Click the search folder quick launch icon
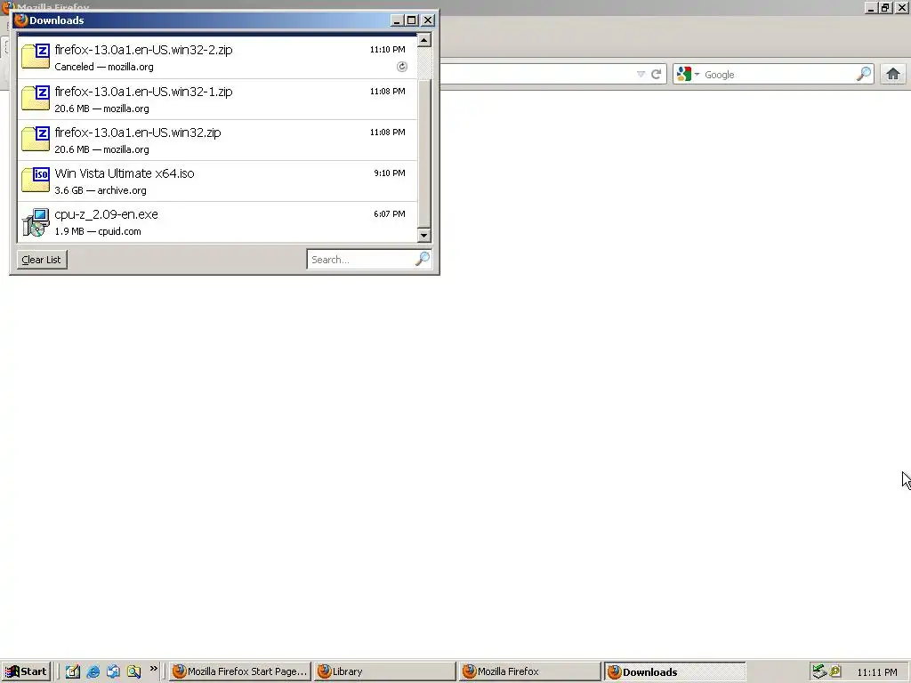 tap(133, 671)
